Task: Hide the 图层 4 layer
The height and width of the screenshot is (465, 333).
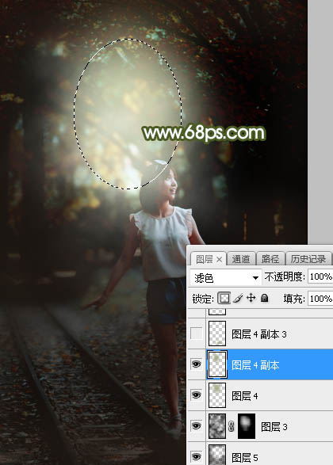Action: tap(196, 395)
